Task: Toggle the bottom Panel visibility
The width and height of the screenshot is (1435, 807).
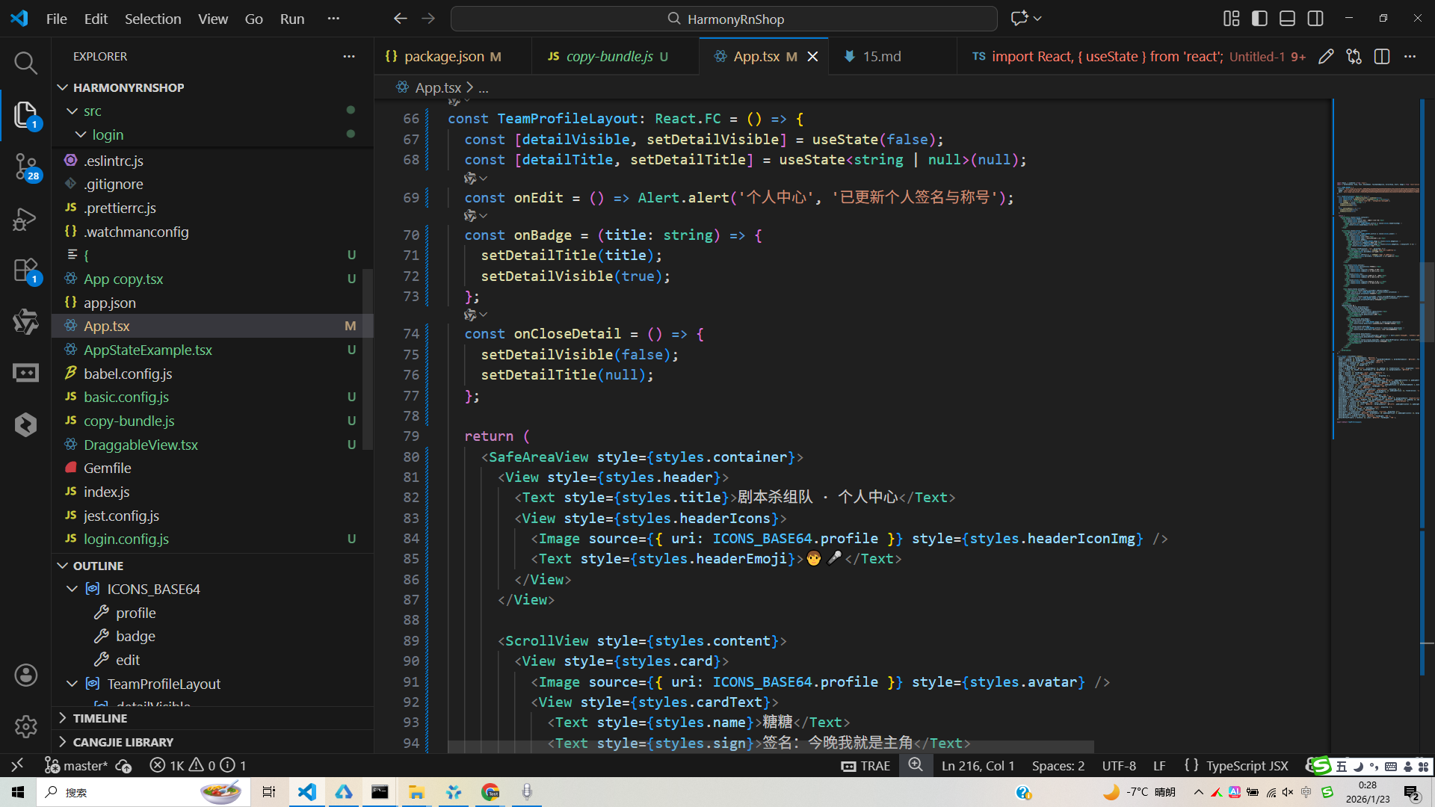Action: coord(1287,19)
